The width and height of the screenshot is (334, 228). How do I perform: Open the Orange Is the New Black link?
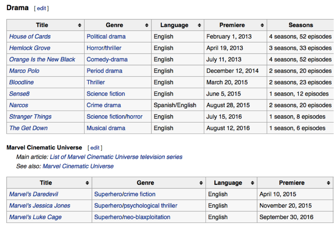point(42,59)
